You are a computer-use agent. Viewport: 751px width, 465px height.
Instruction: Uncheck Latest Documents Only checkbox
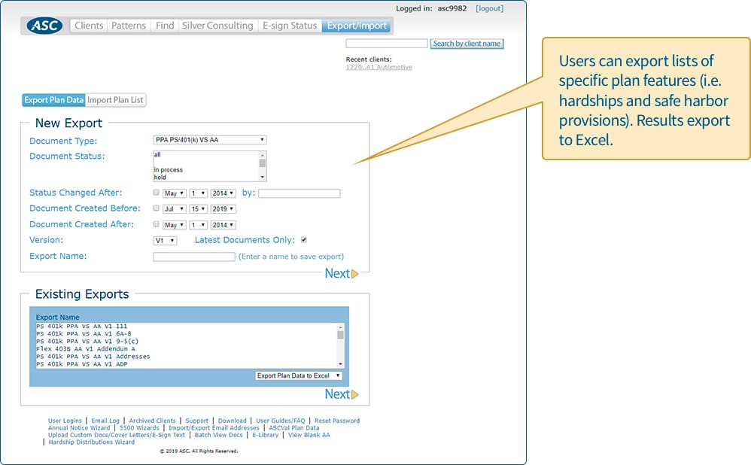(x=304, y=240)
